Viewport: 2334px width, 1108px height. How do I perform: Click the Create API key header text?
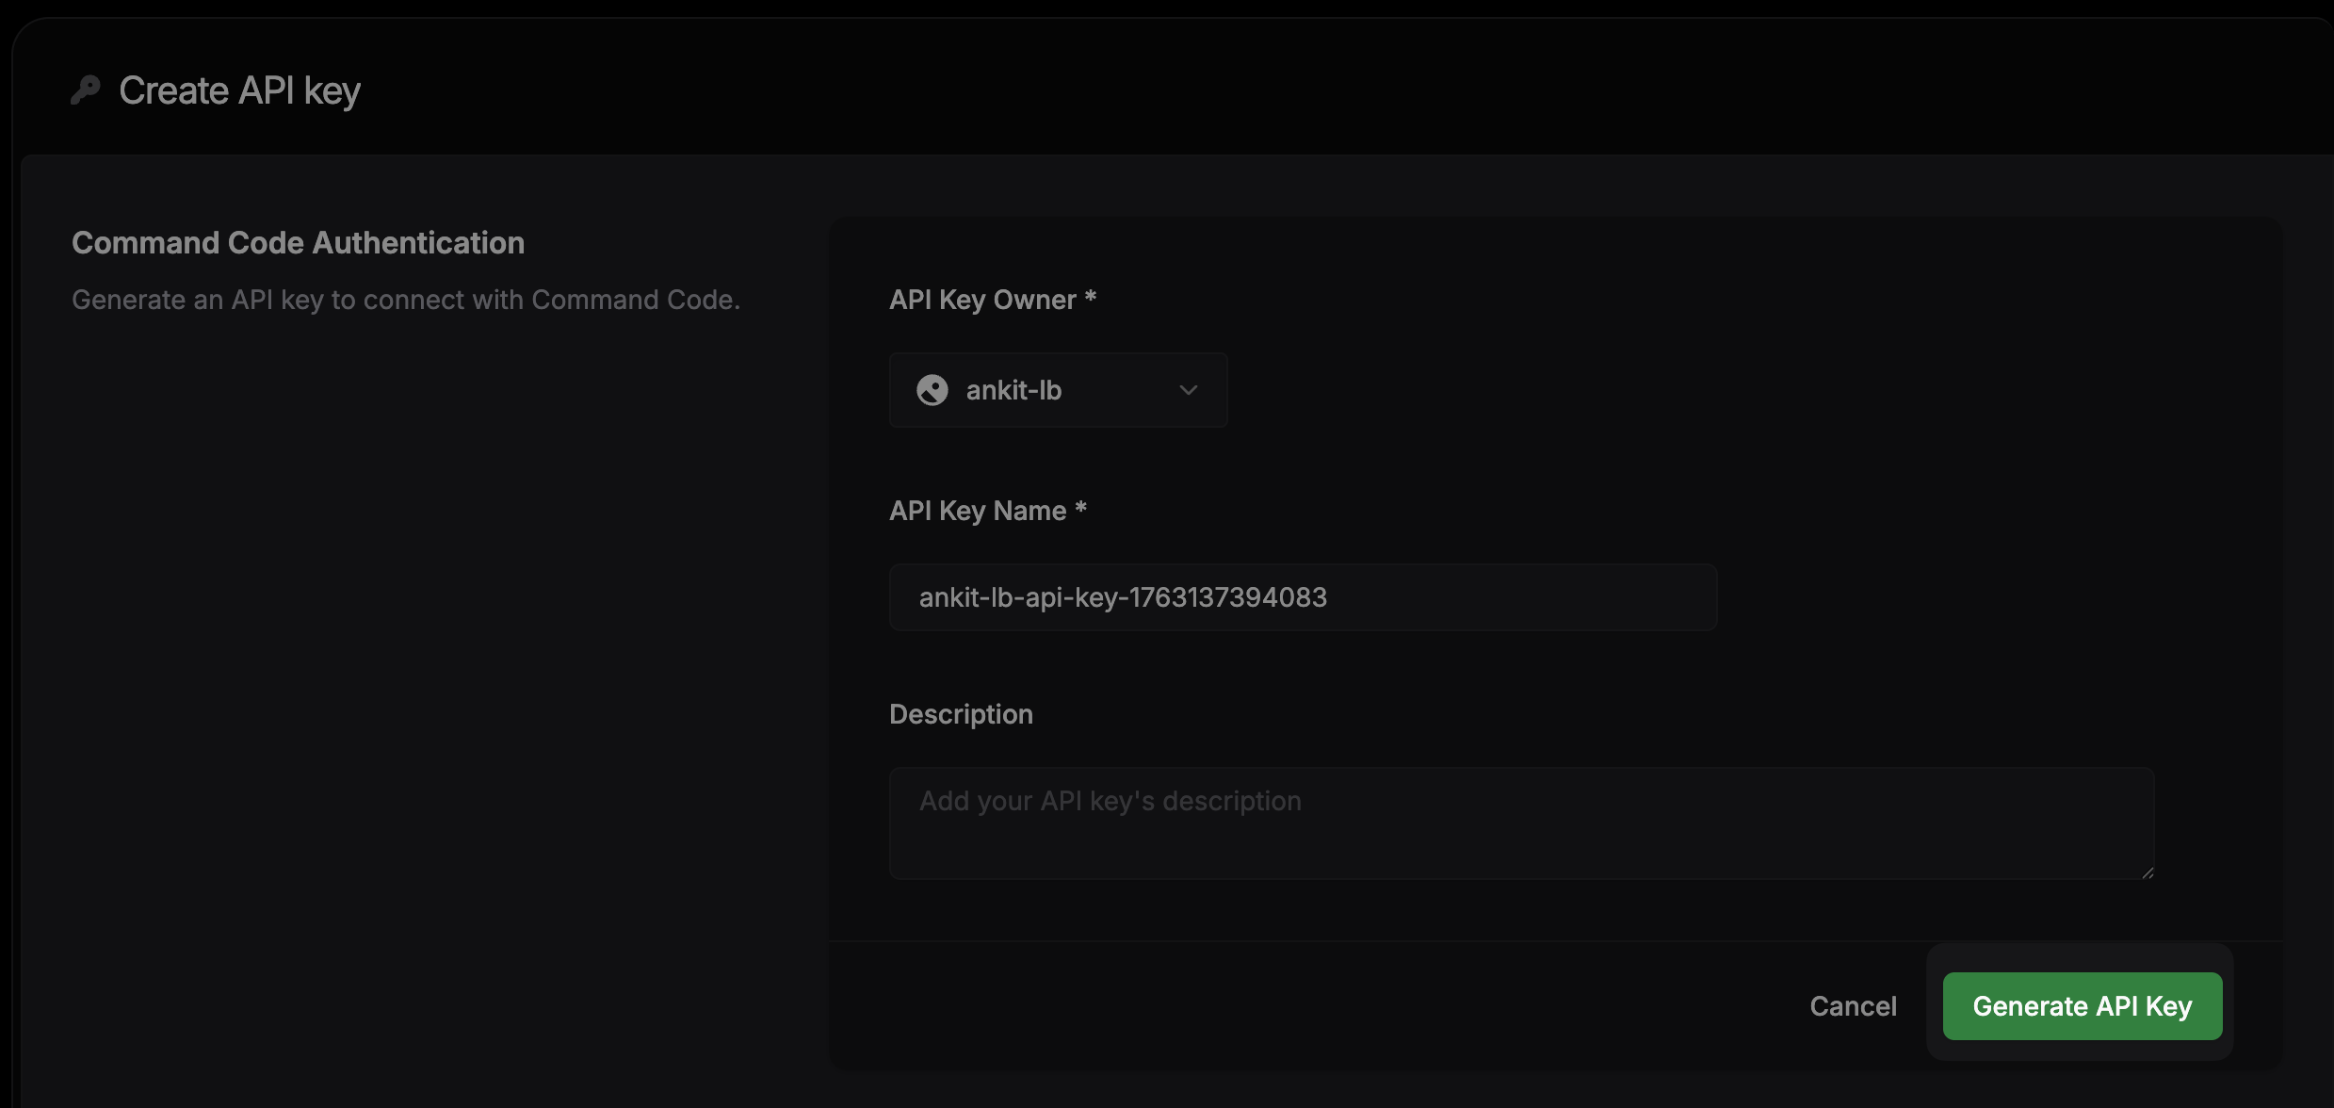[x=238, y=90]
